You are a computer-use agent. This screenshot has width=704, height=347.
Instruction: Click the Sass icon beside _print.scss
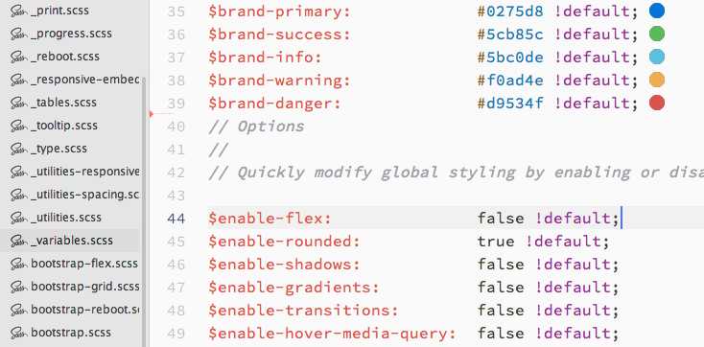pos(19,11)
